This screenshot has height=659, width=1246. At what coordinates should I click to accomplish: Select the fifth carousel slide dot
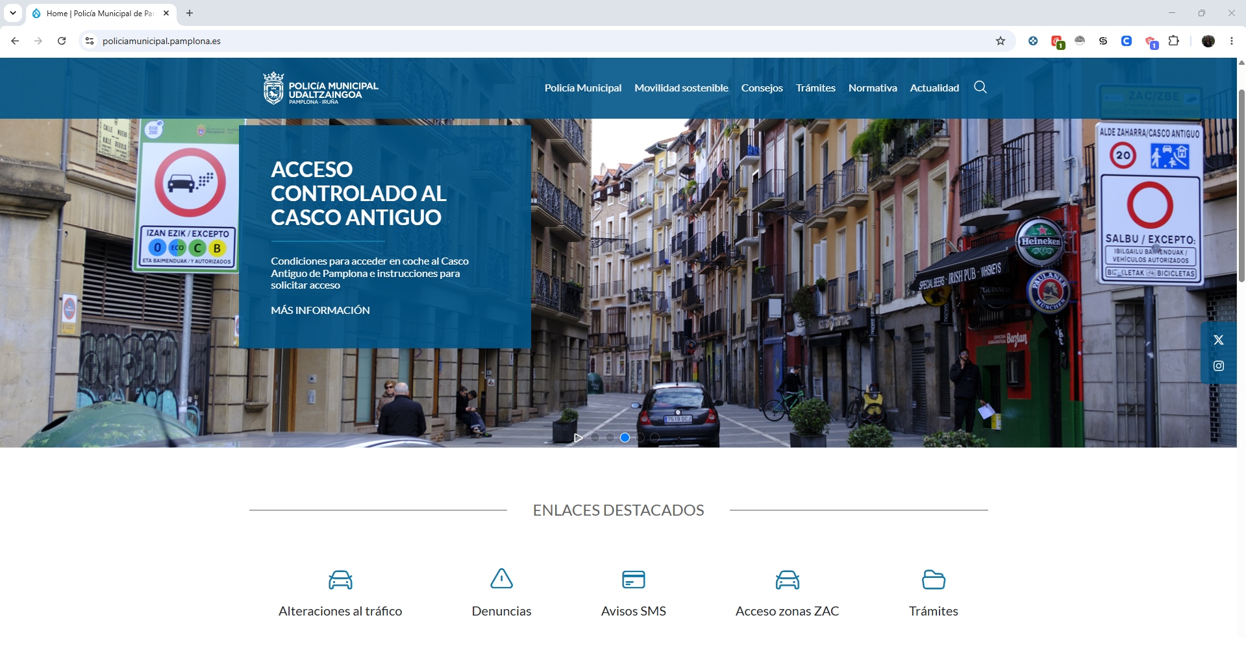pos(654,438)
